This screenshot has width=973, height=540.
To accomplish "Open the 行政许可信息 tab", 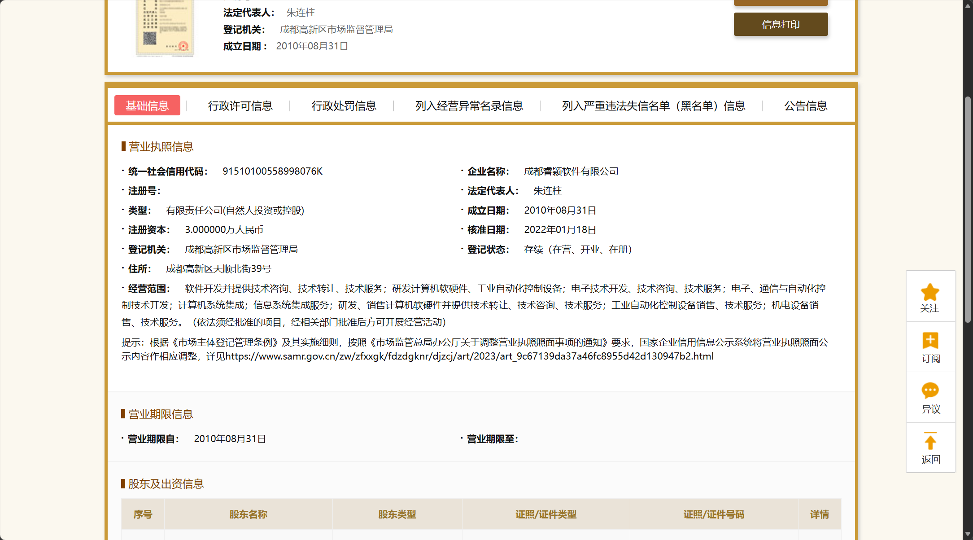I will point(240,106).
